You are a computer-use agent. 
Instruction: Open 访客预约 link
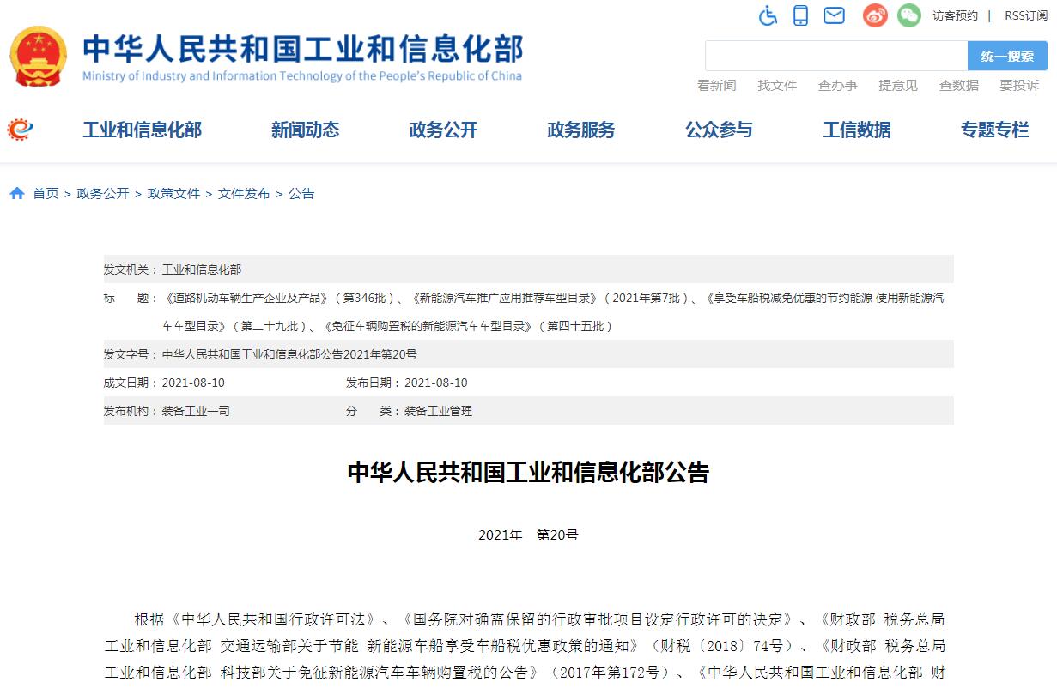click(955, 15)
